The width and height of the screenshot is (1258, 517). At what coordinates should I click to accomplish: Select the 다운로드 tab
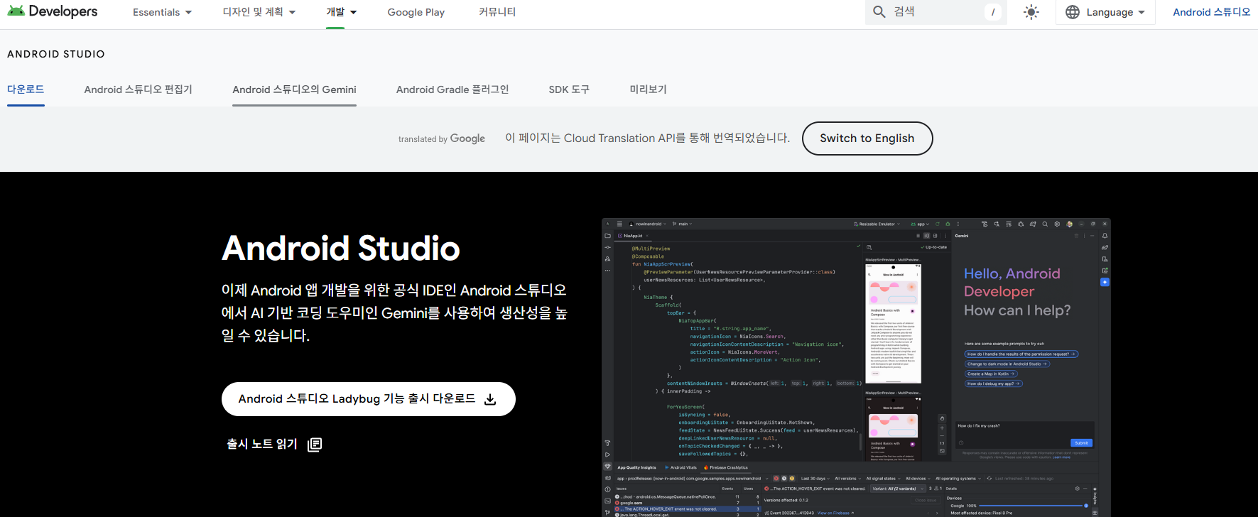[x=26, y=89]
